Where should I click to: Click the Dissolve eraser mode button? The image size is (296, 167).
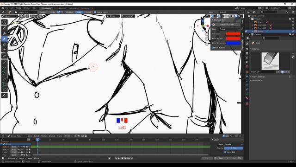tap(69, 12)
